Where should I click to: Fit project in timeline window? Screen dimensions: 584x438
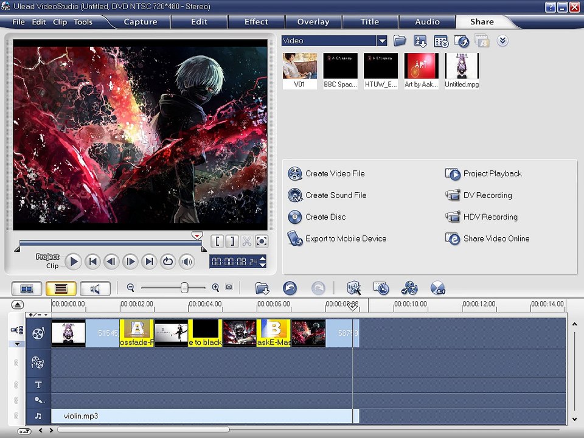[x=229, y=287]
